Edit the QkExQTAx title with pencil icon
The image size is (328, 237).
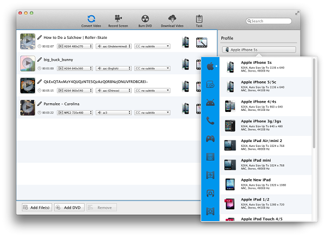(x=39, y=82)
